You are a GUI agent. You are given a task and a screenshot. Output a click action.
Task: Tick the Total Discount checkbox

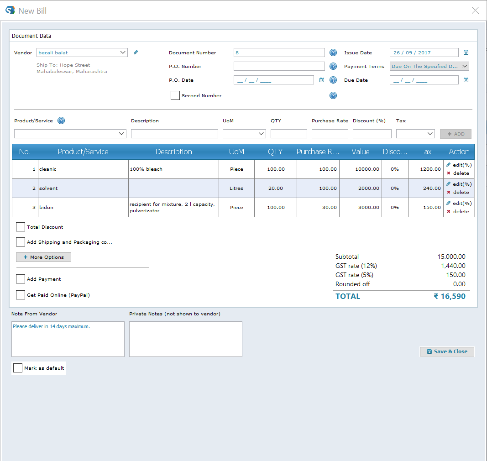click(21, 227)
